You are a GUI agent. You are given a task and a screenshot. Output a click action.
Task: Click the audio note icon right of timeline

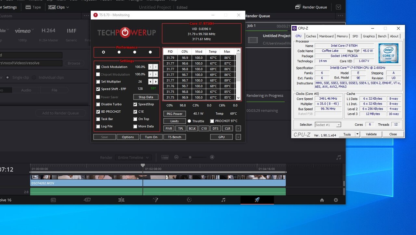pos(339,157)
